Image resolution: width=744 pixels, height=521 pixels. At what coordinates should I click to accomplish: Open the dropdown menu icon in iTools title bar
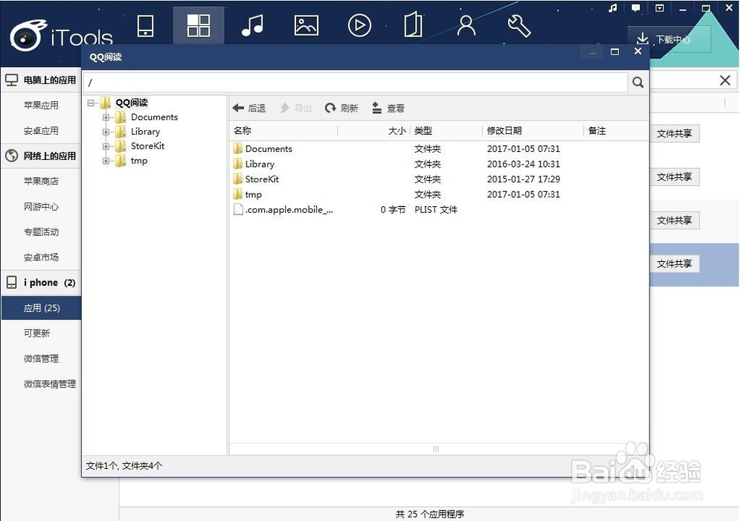point(659,8)
